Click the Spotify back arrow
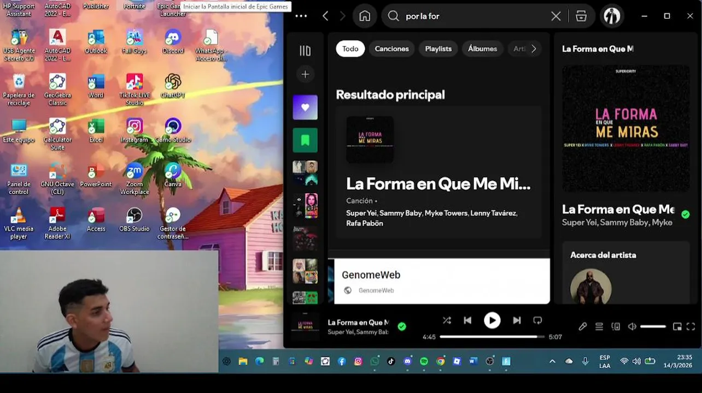This screenshot has height=393, width=702. point(325,16)
